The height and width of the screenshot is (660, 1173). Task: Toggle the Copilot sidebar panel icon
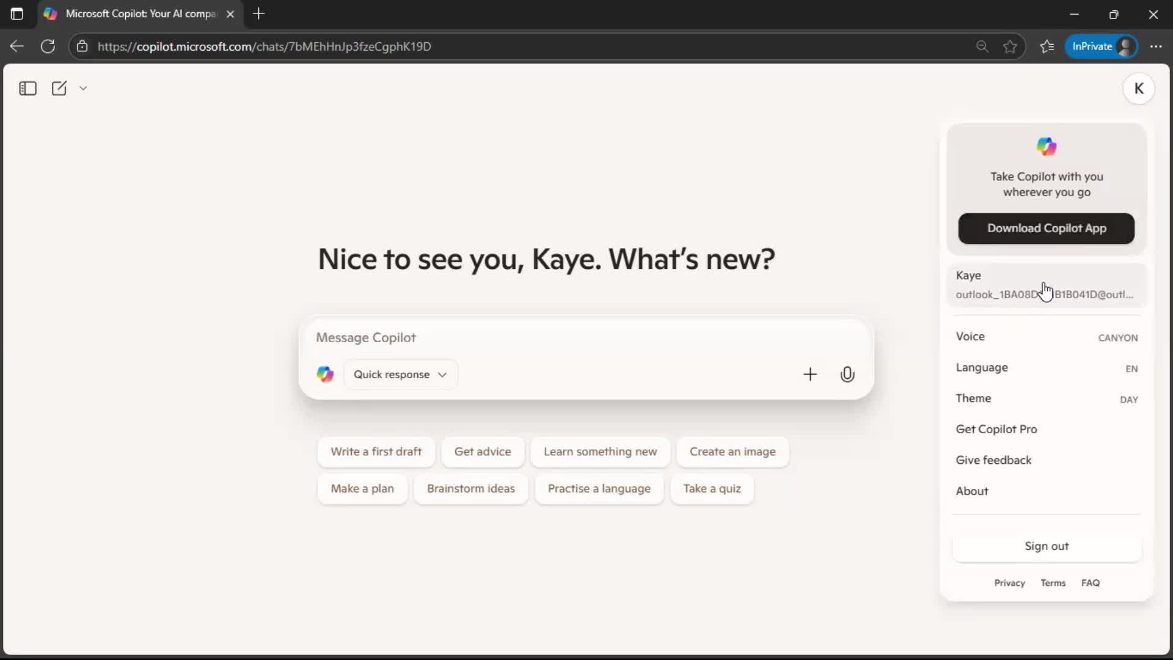coord(27,89)
